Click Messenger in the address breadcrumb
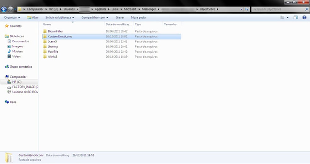 click(x=149, y=9)
